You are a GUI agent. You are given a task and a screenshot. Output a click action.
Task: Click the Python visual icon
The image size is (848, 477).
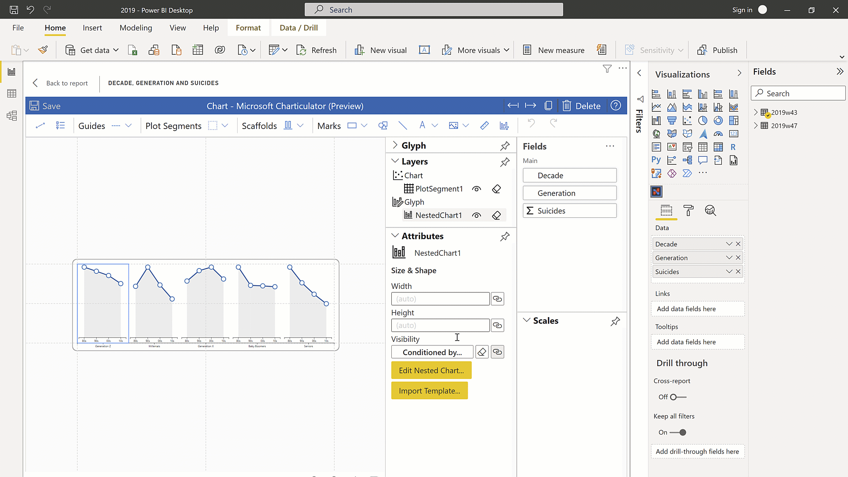pos(656,160)
